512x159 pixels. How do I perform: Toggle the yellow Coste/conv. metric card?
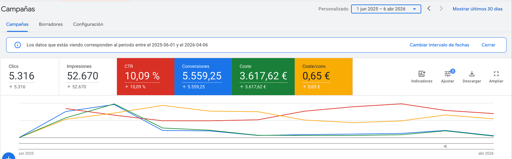click(x=324, y=76)
